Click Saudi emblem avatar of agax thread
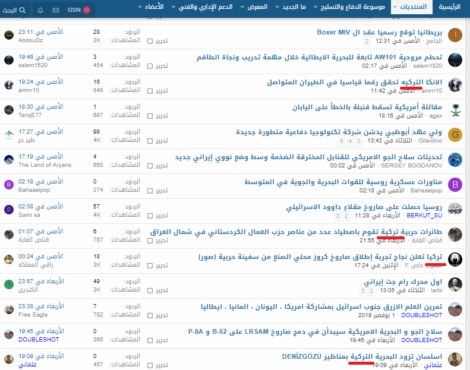The image size is (470, 370). click(455, 110)
